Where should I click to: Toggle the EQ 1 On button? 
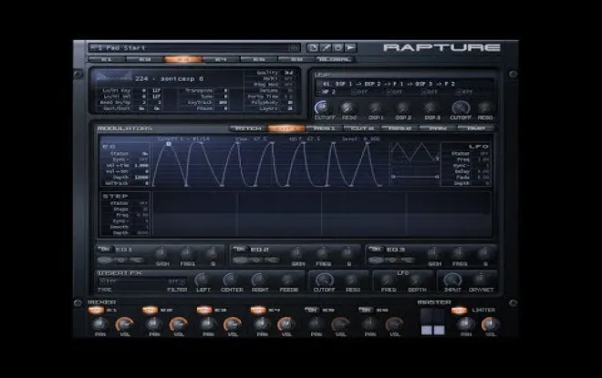pyautogui.click(x=104, y=250)
